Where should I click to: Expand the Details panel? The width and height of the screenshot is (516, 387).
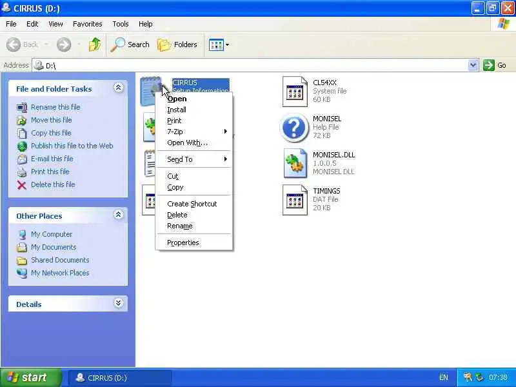(x=119, y=303)
